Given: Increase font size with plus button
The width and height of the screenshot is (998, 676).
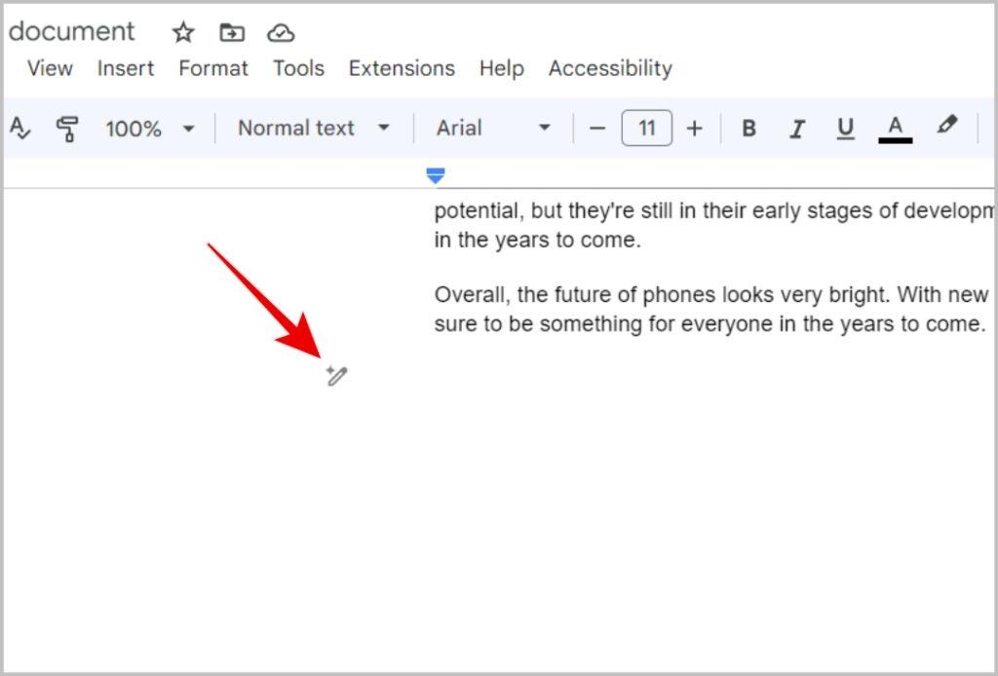Looking at the screenshot, I should coord(694,129).
